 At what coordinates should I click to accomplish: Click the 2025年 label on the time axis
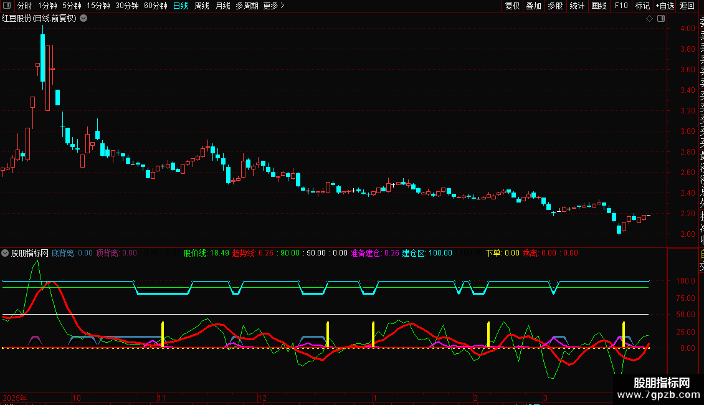16,398
